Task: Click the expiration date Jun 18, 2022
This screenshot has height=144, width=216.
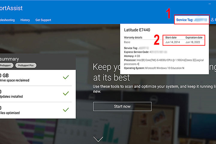Action: pos(193,42)
